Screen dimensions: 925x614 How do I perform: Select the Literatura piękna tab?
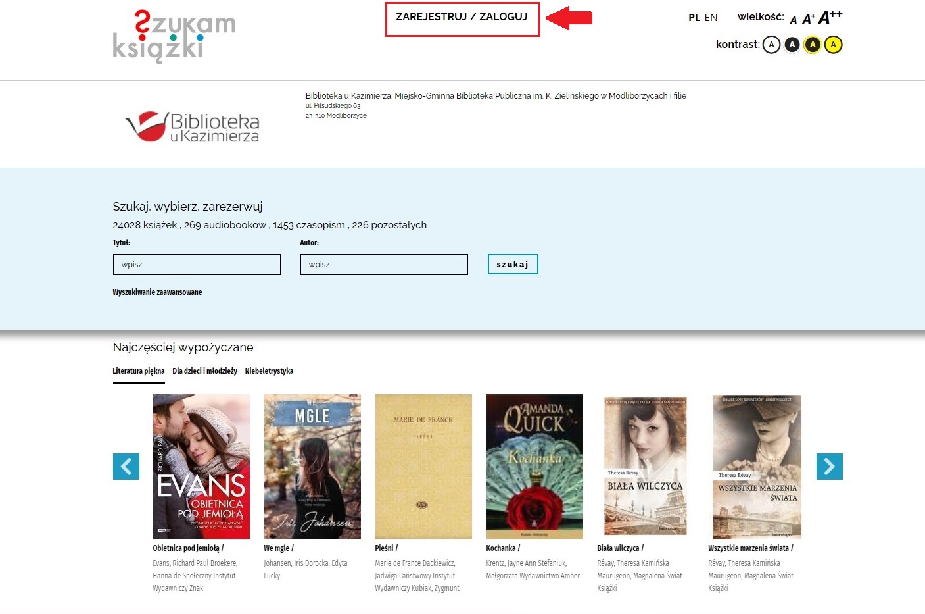(139, 371)
